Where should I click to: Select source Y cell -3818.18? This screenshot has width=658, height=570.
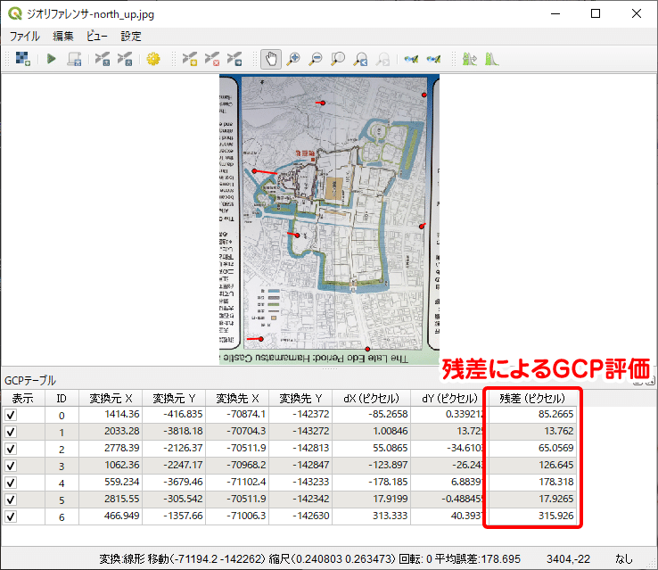(x=174, y=431)
